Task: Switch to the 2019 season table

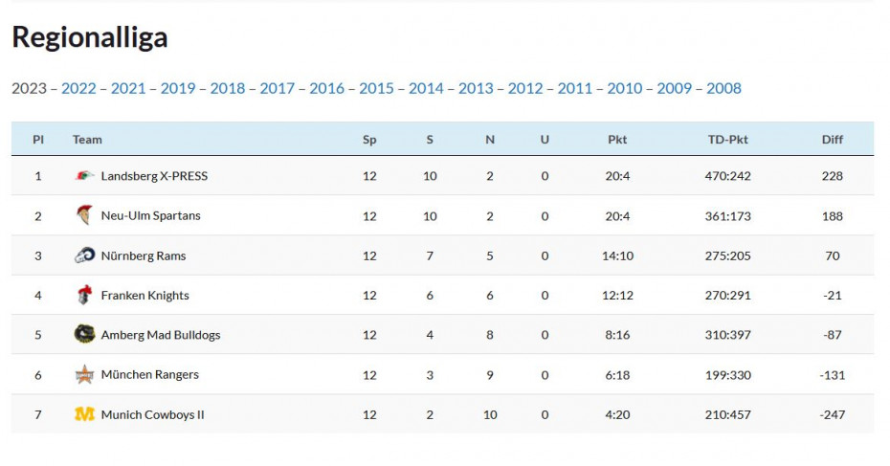Action: coord(178,88)
